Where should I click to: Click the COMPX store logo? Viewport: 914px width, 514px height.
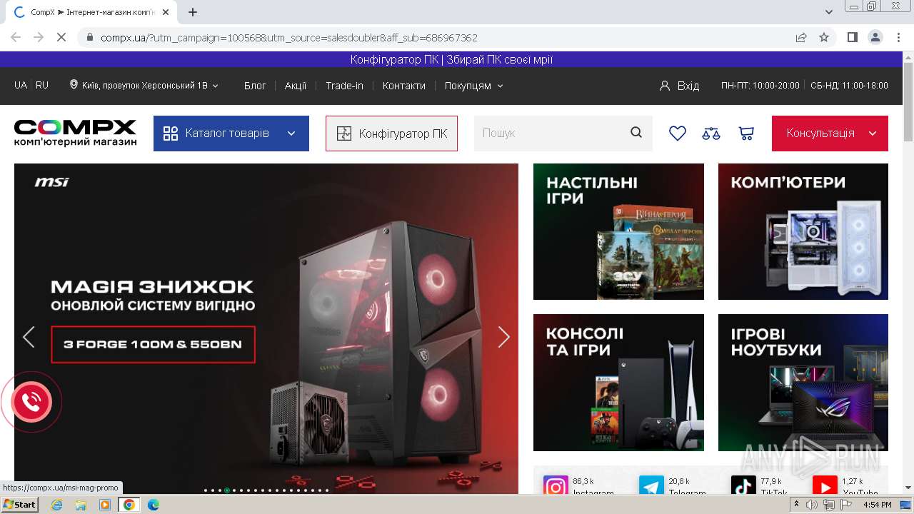coord(75,133)
